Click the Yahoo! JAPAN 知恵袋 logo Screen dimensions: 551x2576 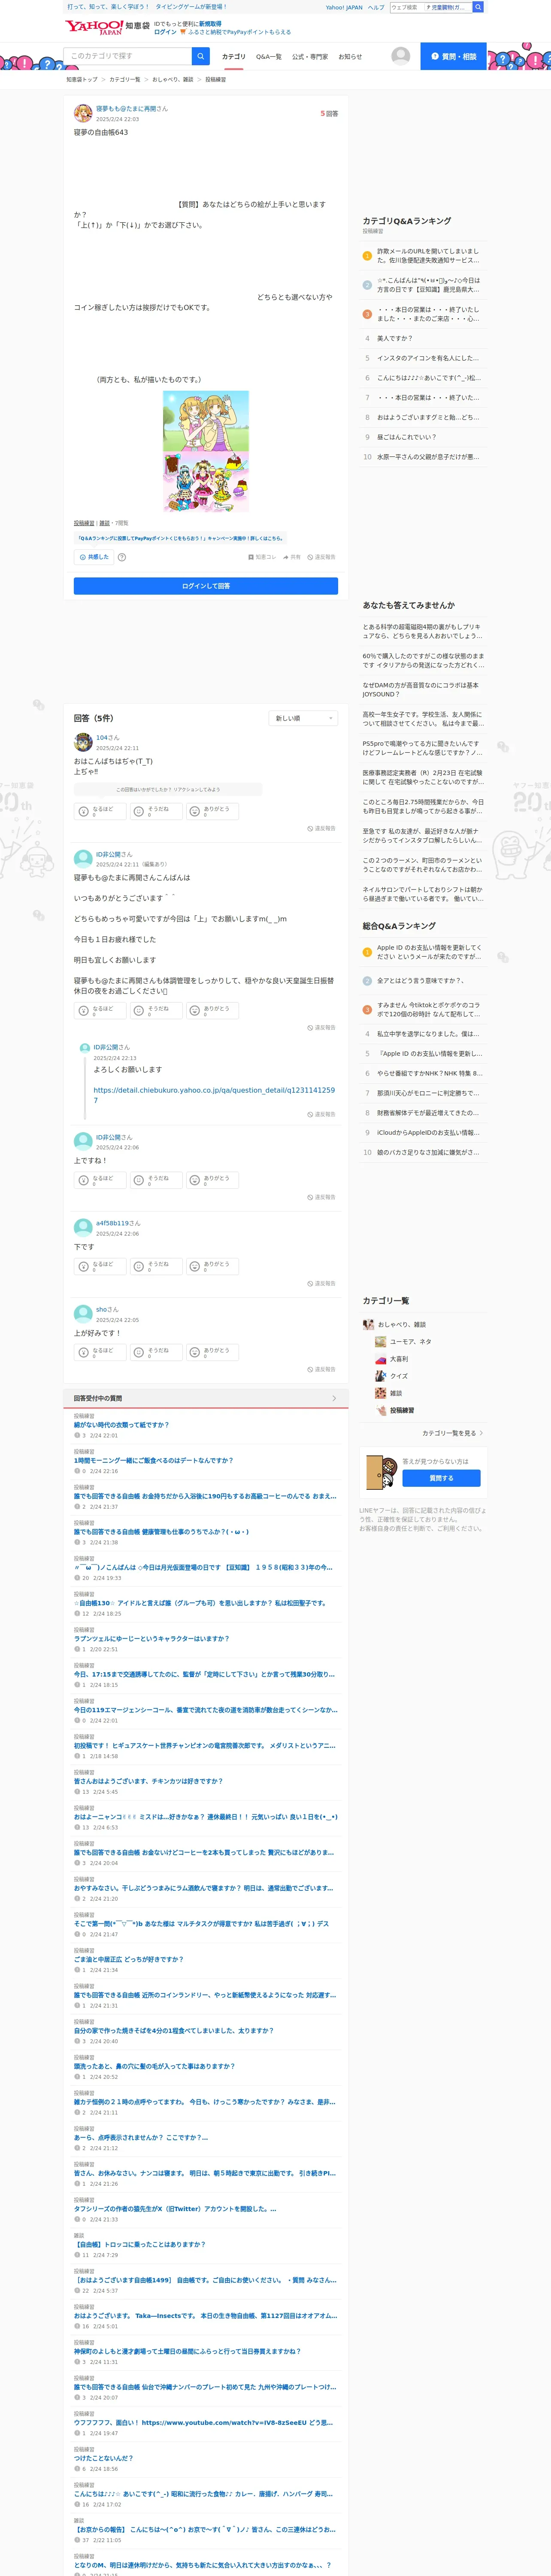point(107,27)
